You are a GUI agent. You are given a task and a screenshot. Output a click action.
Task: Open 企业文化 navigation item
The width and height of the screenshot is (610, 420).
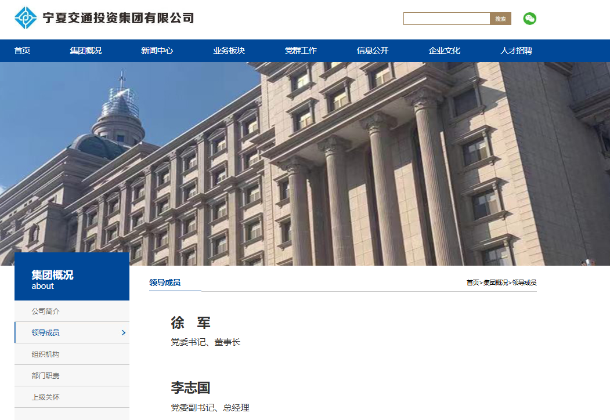tap(444, 50)
